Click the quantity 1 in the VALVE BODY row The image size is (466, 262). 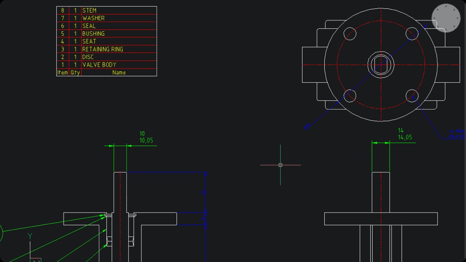(75, 65)
